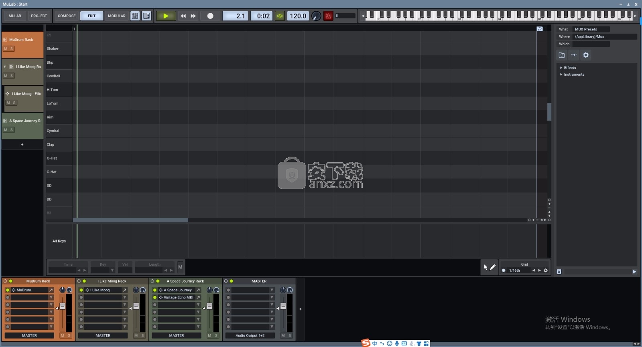Click the fast forward transport button
The width and height of the screenshot is (642, 347).
(193, 16)
